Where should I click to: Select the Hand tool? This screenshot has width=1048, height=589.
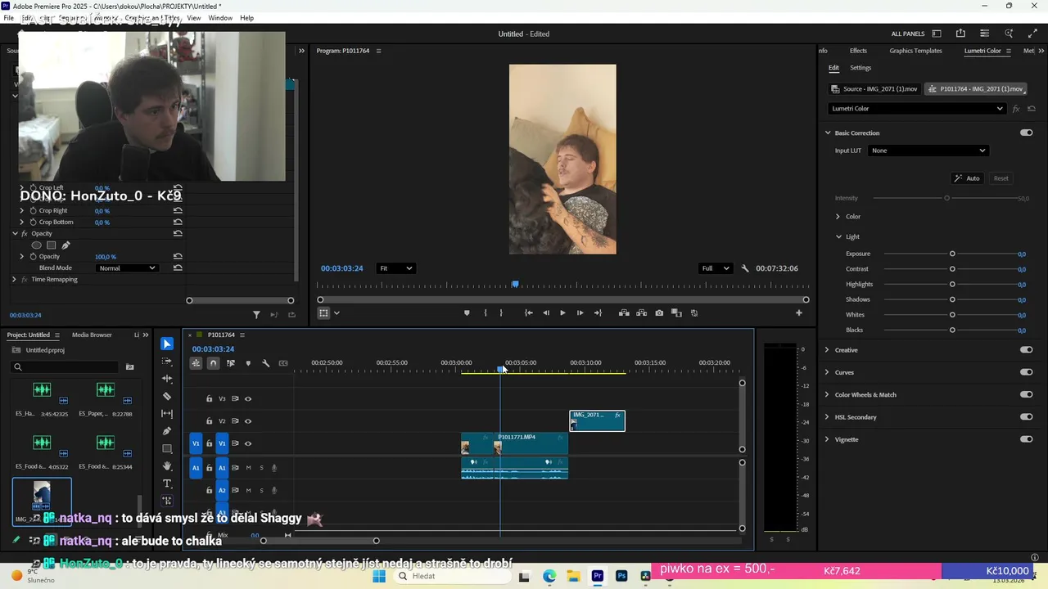[x=167, y=466]
